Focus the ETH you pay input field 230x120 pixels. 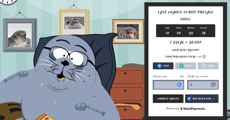(x=168, y=85)
